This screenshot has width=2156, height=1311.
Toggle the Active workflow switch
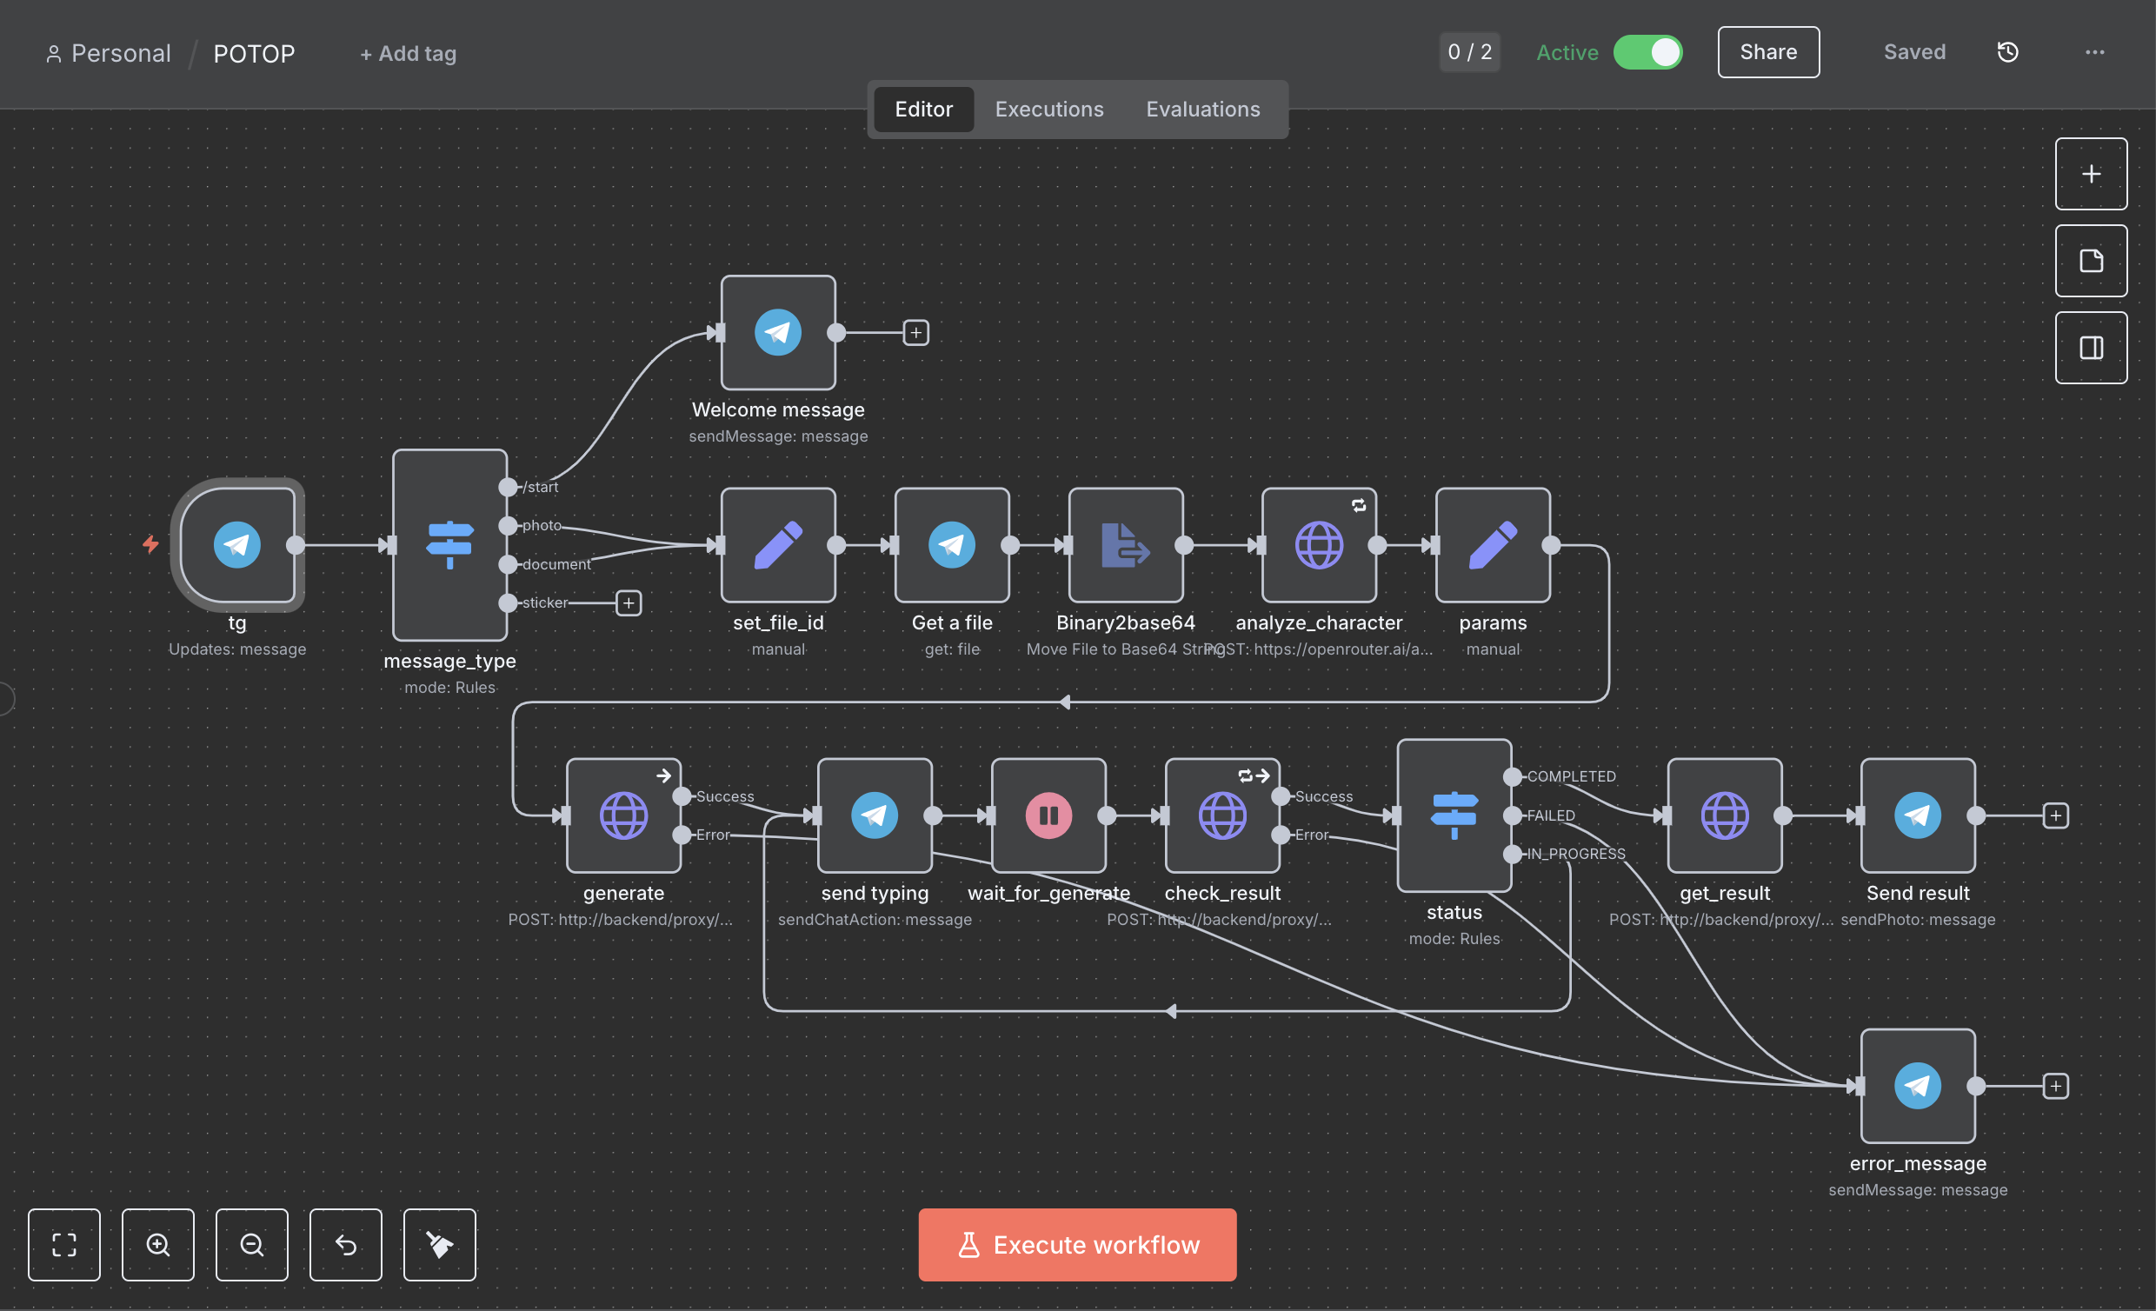coord(1647,52)
